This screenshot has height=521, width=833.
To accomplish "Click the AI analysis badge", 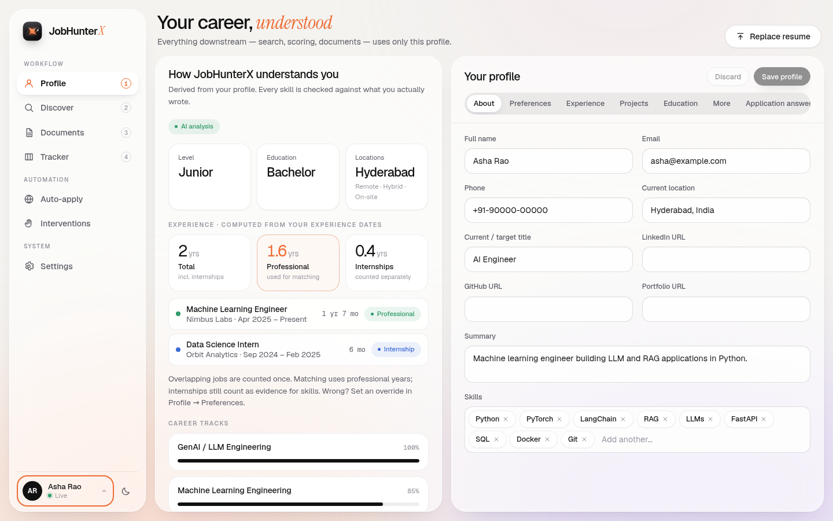I will [x=194, y=126].
